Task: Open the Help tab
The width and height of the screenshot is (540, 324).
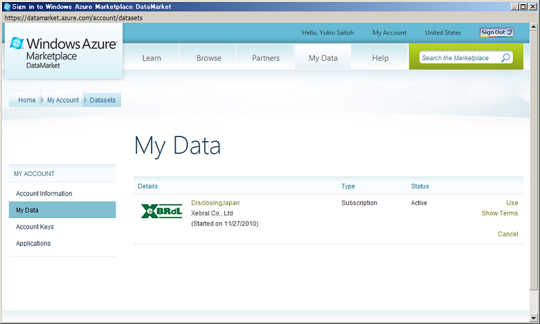Action: coord(380,58)
